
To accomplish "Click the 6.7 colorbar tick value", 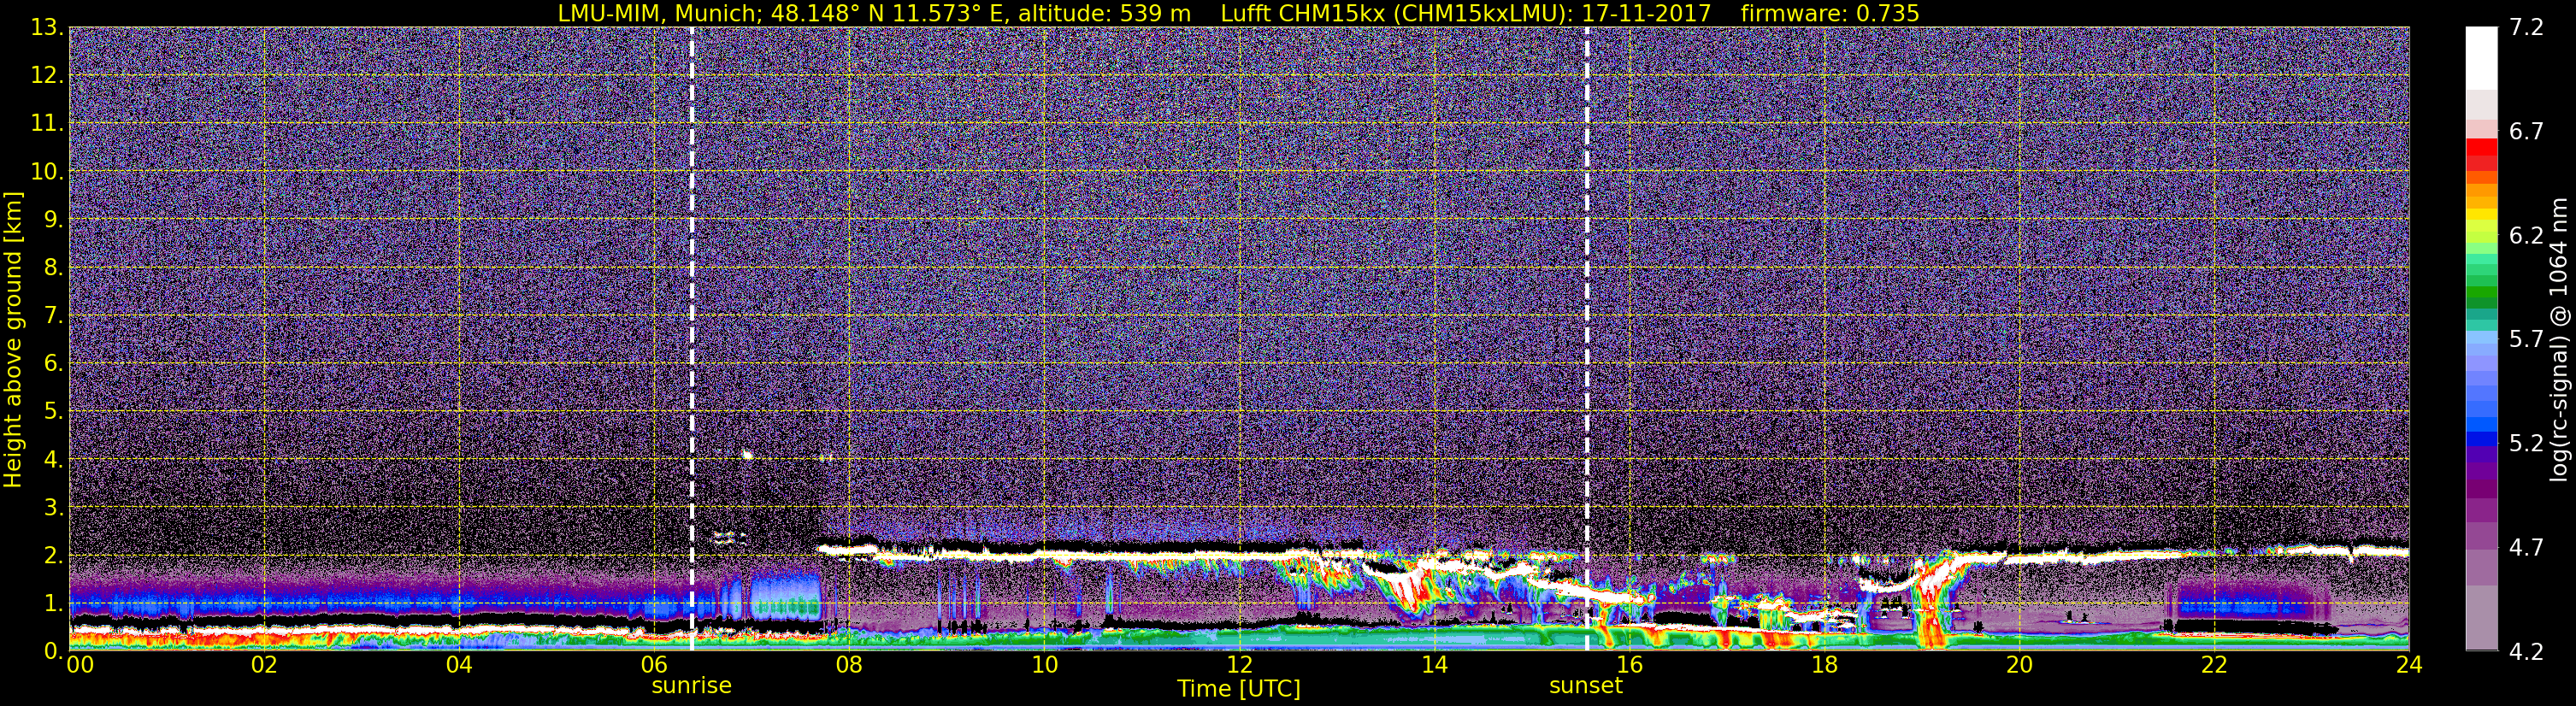I will tap(2526, 131).
